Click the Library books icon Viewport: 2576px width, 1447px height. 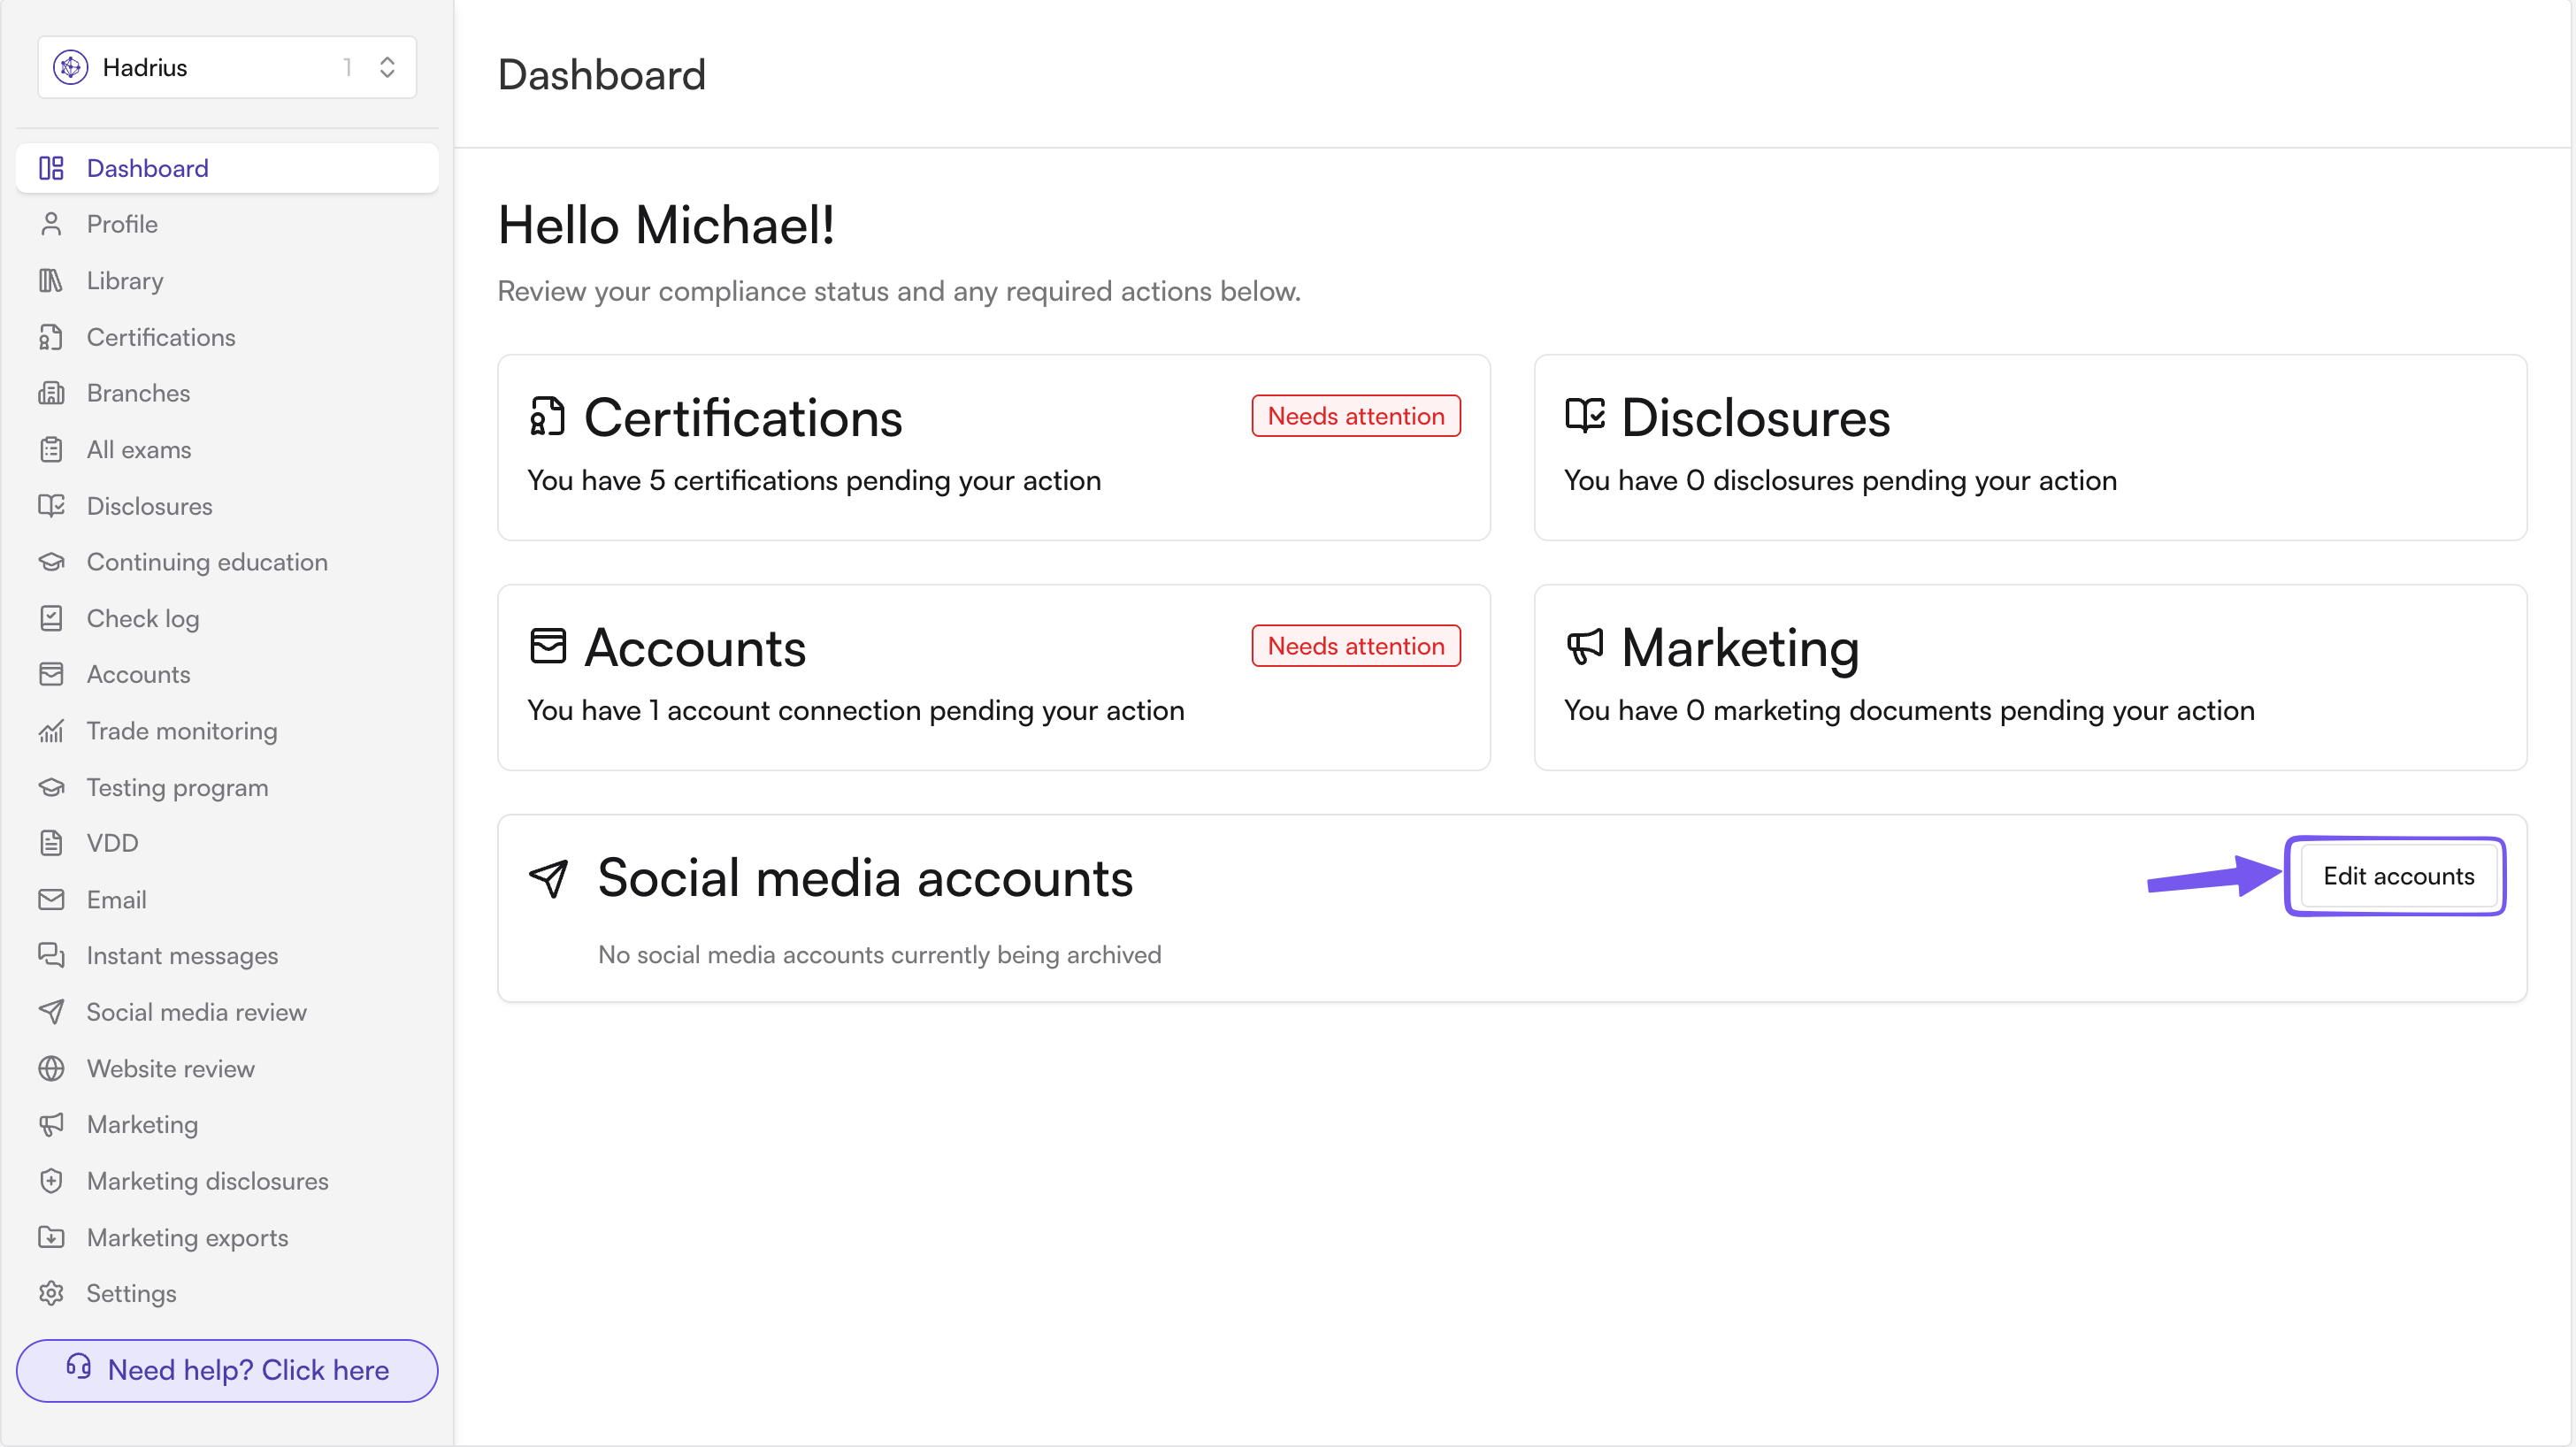(51, 281)
